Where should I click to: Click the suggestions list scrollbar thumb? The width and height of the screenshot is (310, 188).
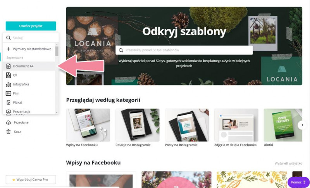pyautogui.click(x=57, y=51)
